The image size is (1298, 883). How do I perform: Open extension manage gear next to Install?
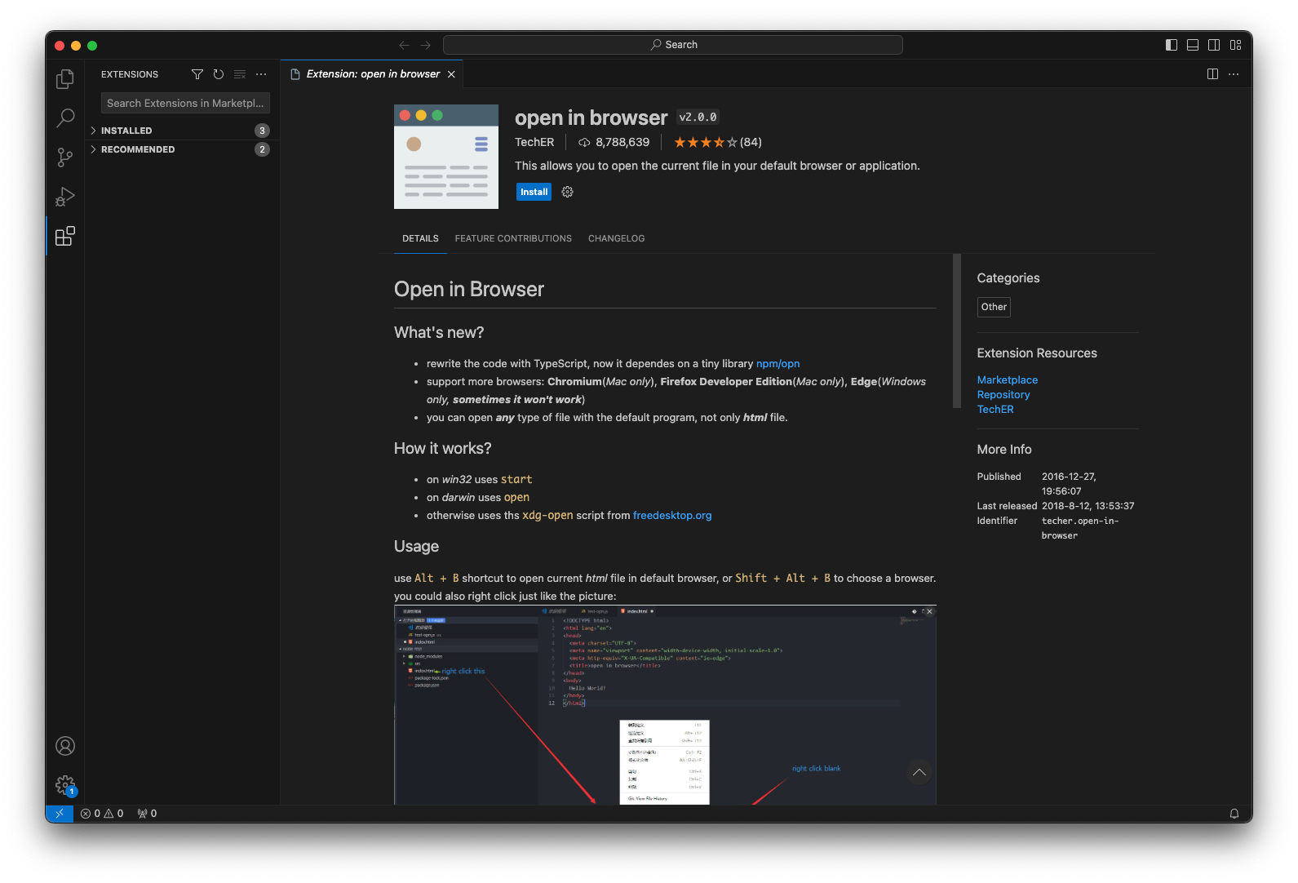(x=568, y=192)
